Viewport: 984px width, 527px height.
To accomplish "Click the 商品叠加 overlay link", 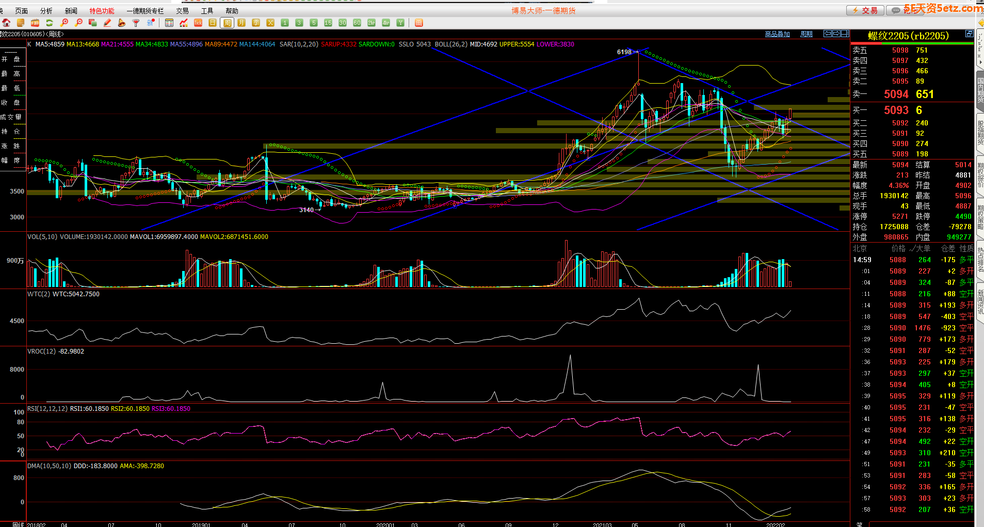I will (x=777, y=34).
